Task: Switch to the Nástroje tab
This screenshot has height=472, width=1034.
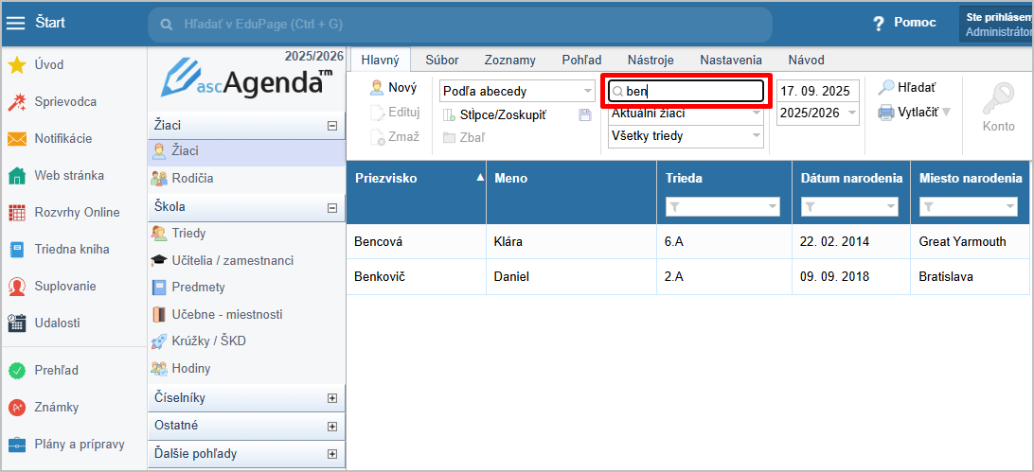Action: pyautogui.click(x=651, y=60)
